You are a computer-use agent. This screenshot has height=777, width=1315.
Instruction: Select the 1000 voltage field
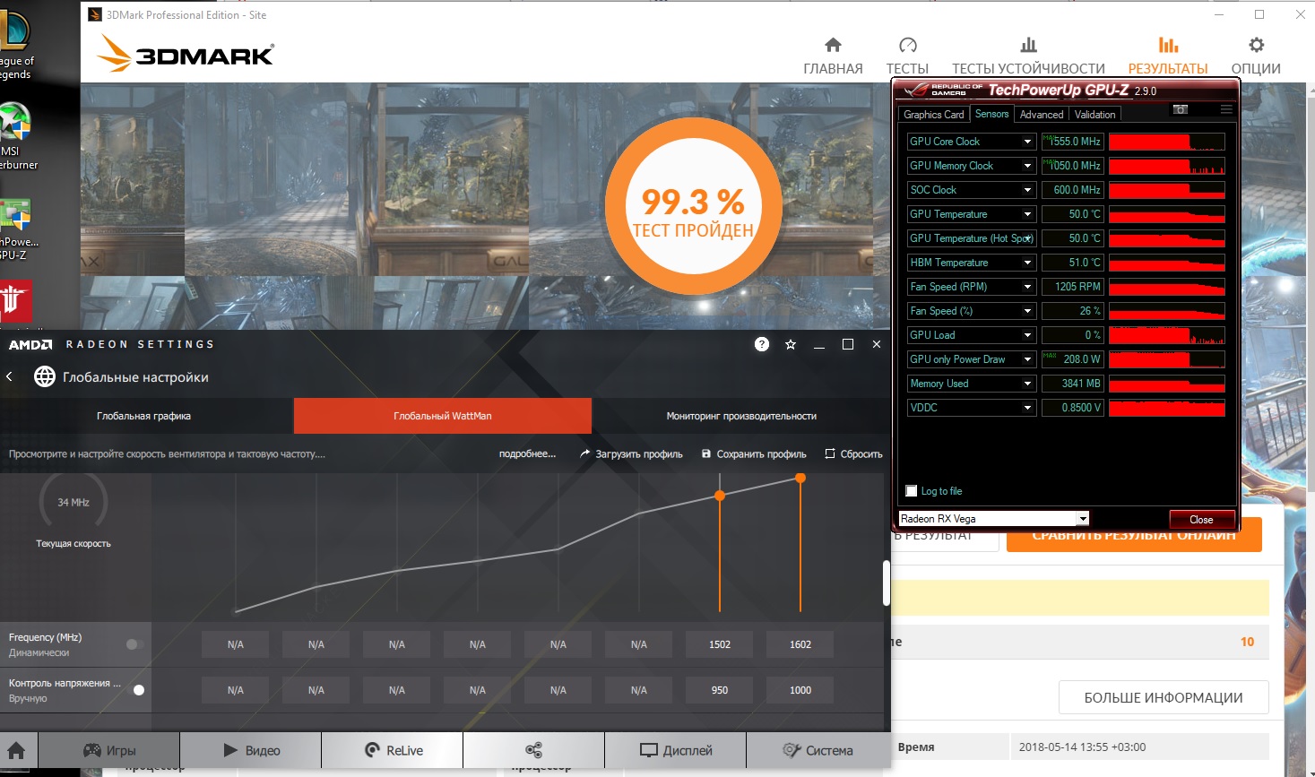point(800,690)
